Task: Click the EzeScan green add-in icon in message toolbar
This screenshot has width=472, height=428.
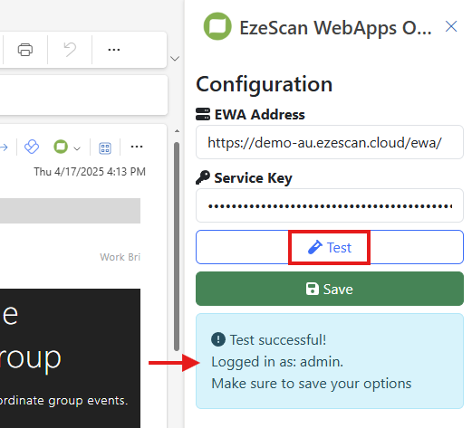Action: [x=61, y=147]
